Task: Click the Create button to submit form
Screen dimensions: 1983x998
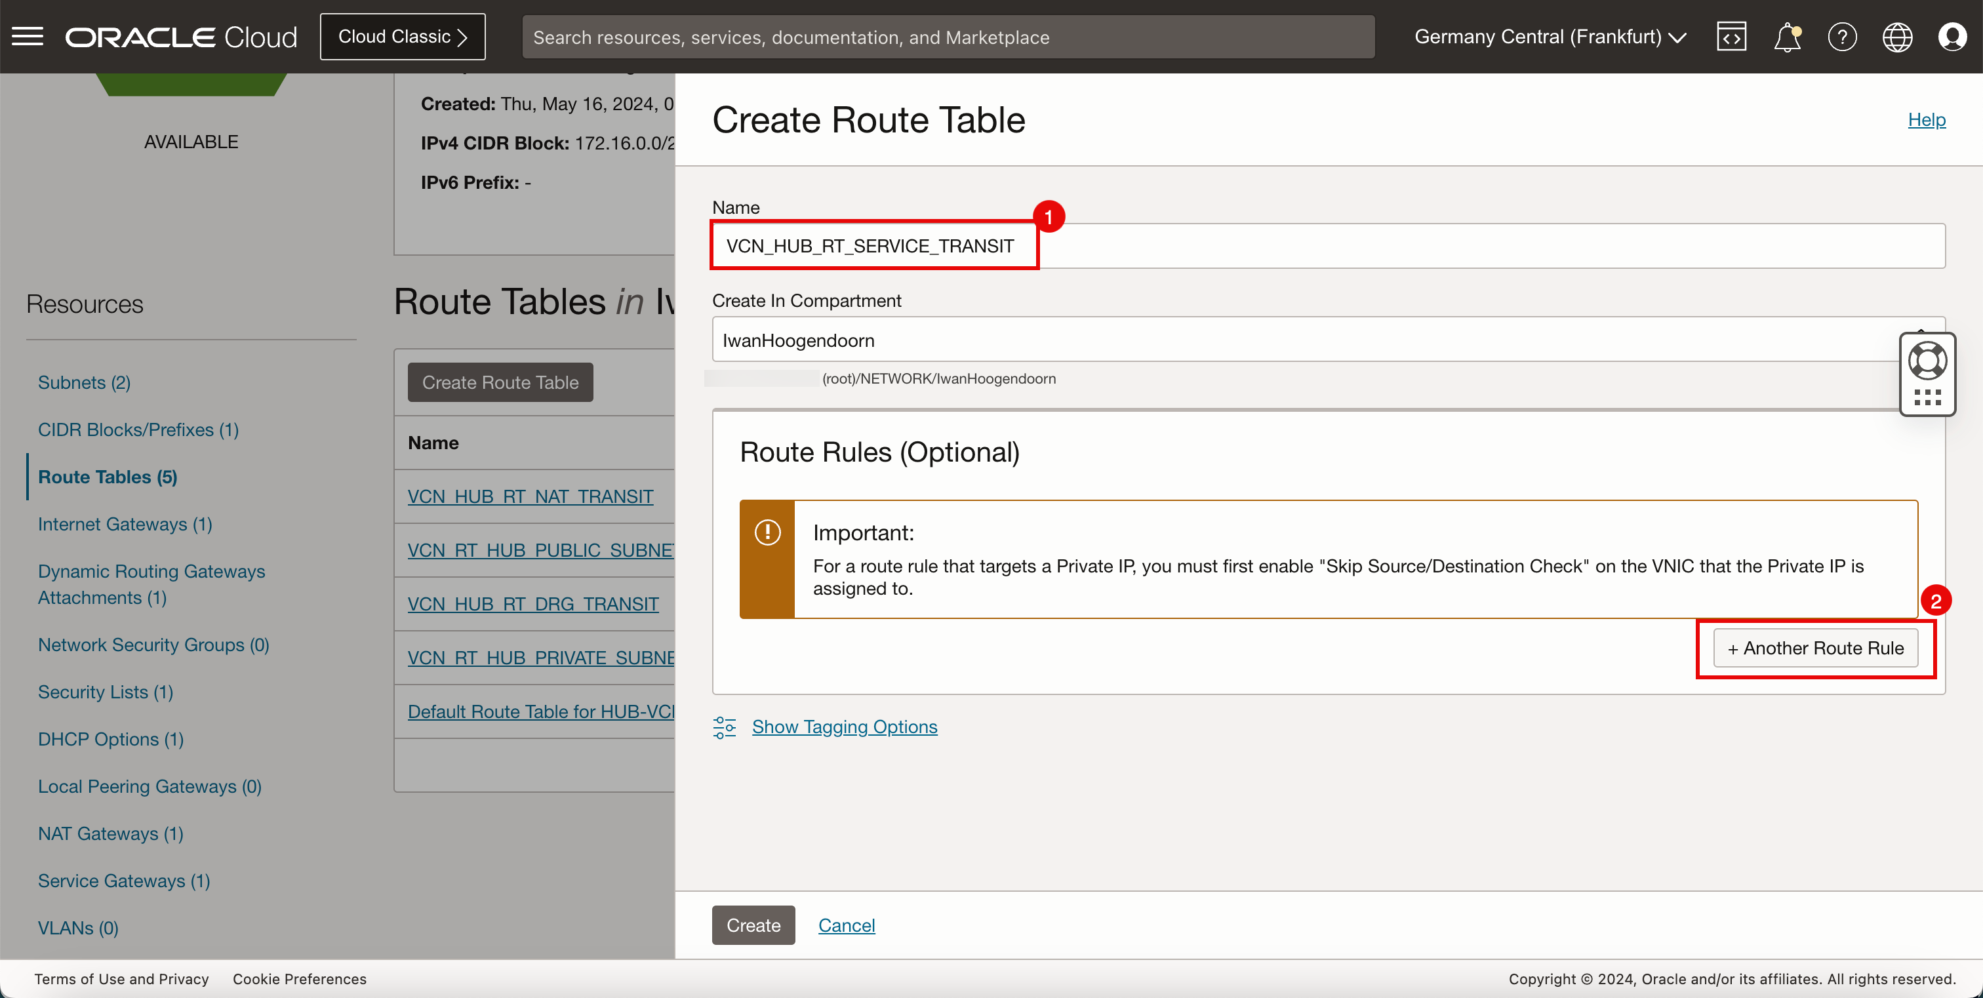Action: (753, 924)
